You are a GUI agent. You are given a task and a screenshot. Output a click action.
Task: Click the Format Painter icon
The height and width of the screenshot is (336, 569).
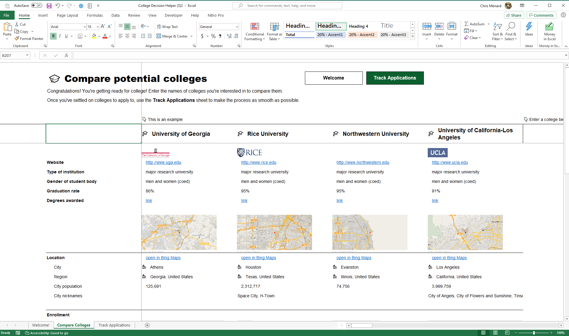pyautogui.click(x=17, y=39)
